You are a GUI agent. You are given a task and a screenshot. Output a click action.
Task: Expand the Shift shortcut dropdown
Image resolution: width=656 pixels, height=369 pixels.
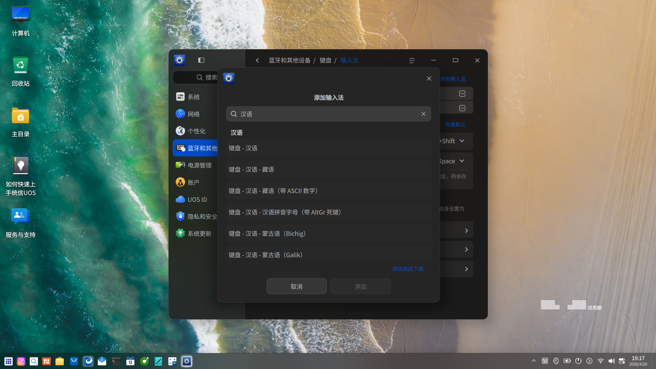[x=462, y=141]
